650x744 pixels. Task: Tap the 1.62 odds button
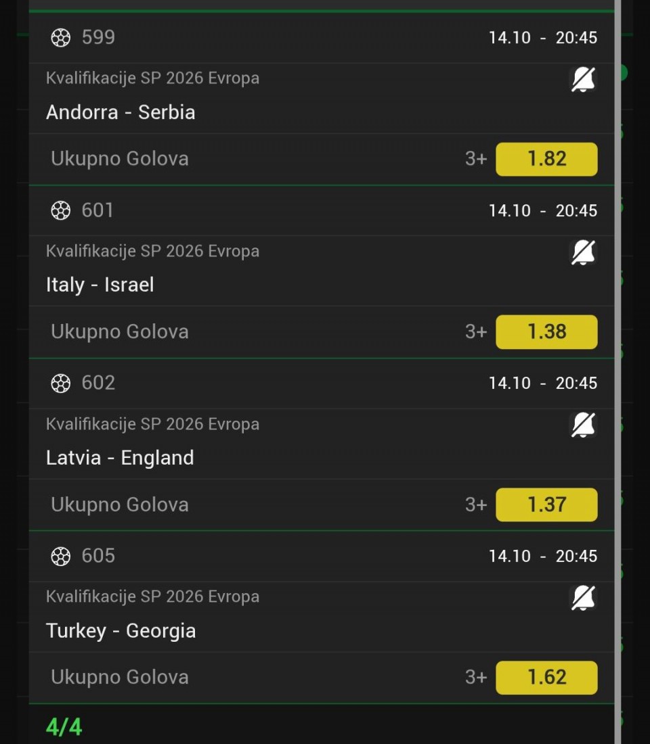click(x=546, y=678)
